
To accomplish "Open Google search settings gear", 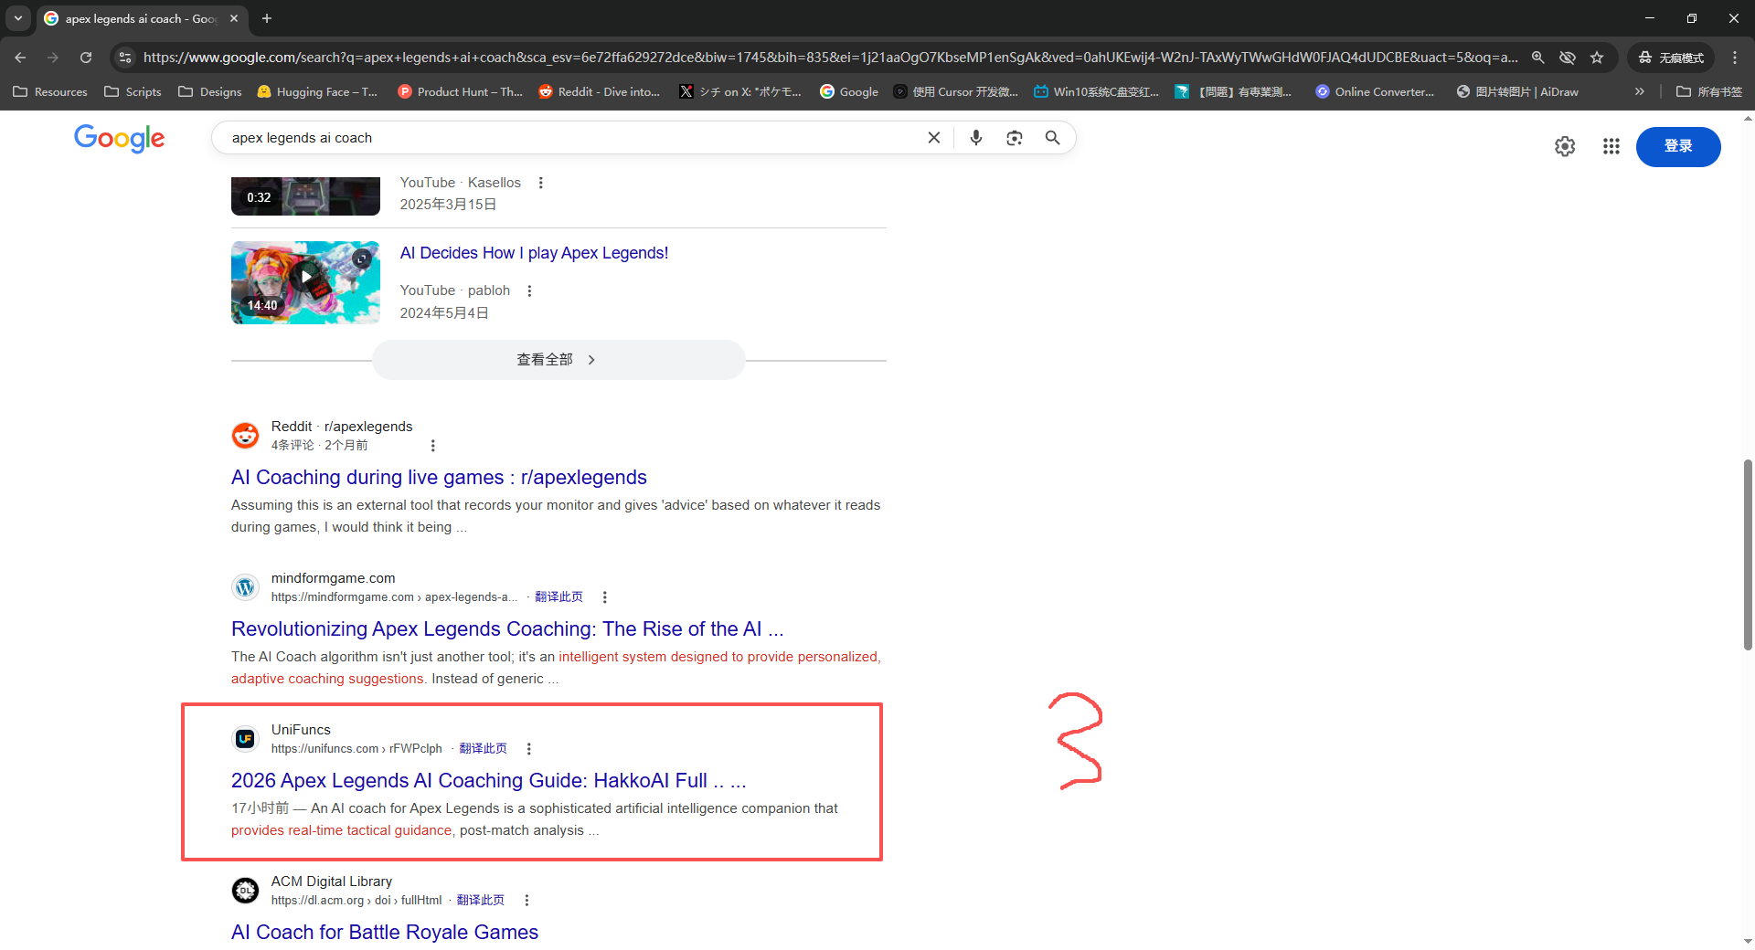I will click(1565, 146).
